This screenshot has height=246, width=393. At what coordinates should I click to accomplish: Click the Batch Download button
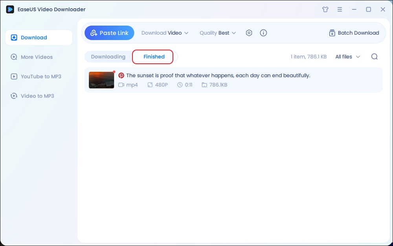click(354, 33)
